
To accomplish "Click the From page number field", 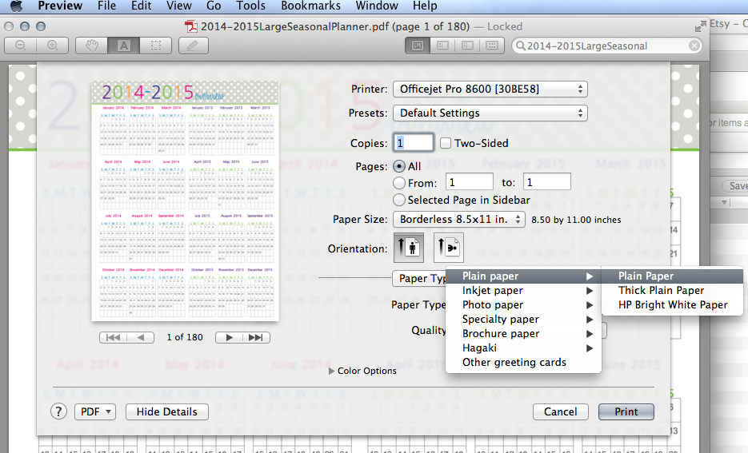I will click(x=470, y=182).
